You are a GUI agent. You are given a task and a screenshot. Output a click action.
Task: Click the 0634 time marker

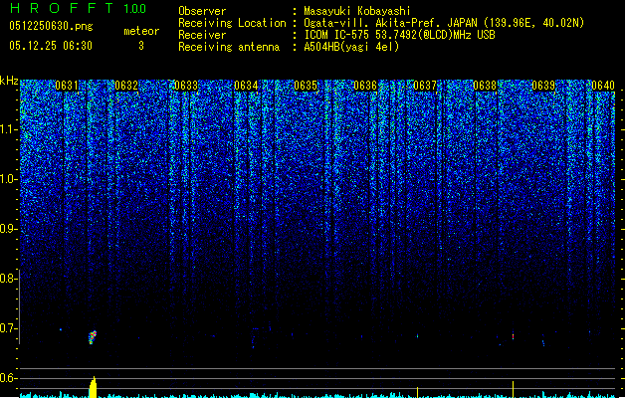tap(246, 86)
